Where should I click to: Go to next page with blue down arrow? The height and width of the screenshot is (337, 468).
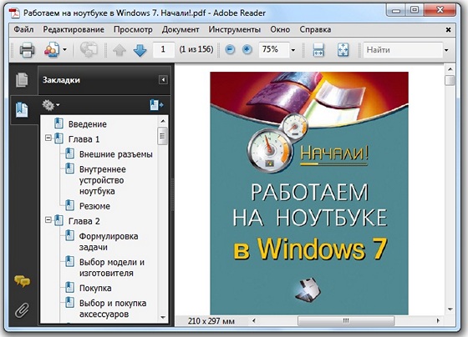[x=140, y=50]
